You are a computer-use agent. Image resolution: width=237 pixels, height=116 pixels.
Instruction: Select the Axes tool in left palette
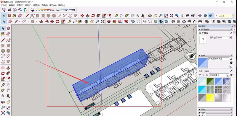[3, 96]
